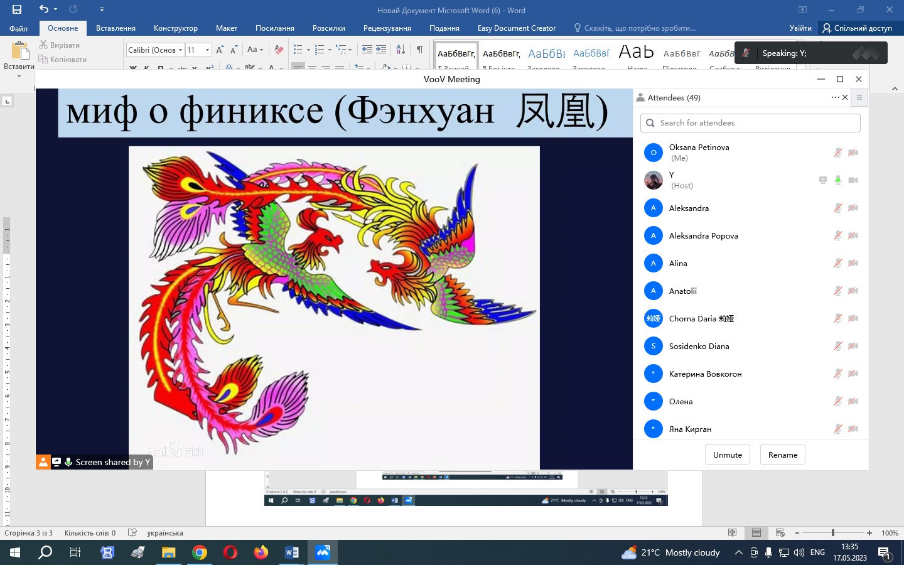The height and width of the screenshot is (565, 904).
Task: Open the attendees panel three-dot menu
Action: (835, 97)
